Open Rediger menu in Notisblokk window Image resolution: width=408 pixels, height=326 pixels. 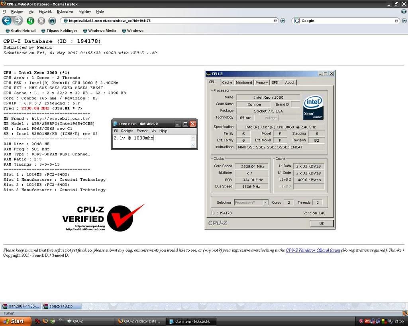pos(127,131)
